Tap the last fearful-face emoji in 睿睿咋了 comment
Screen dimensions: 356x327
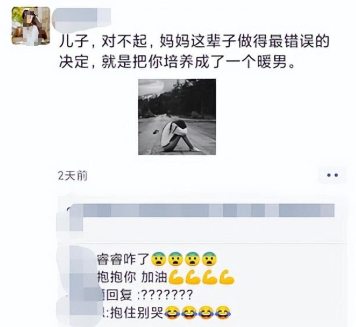209,259
